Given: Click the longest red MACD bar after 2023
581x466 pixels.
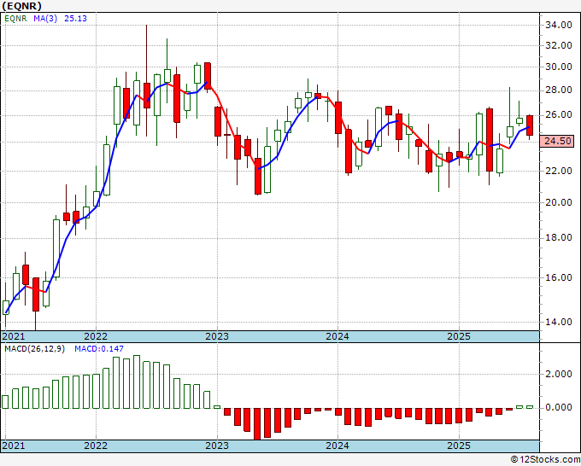Looking at the screenshot, I should pyautogui.click(x=257, y=424).
